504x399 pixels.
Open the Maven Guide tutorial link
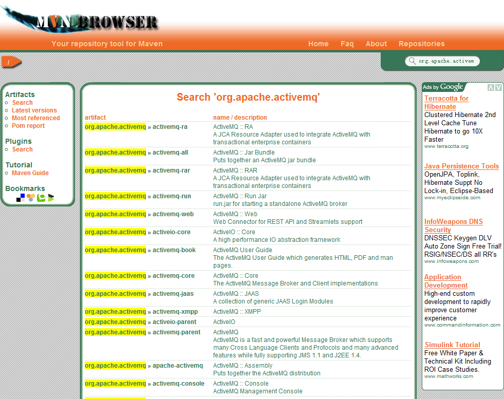[30, 173]
